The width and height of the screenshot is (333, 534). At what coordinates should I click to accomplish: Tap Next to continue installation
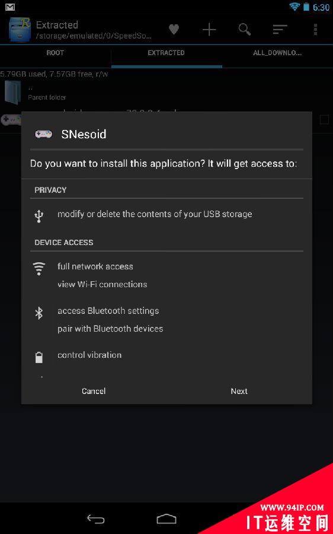coord(239,391)
